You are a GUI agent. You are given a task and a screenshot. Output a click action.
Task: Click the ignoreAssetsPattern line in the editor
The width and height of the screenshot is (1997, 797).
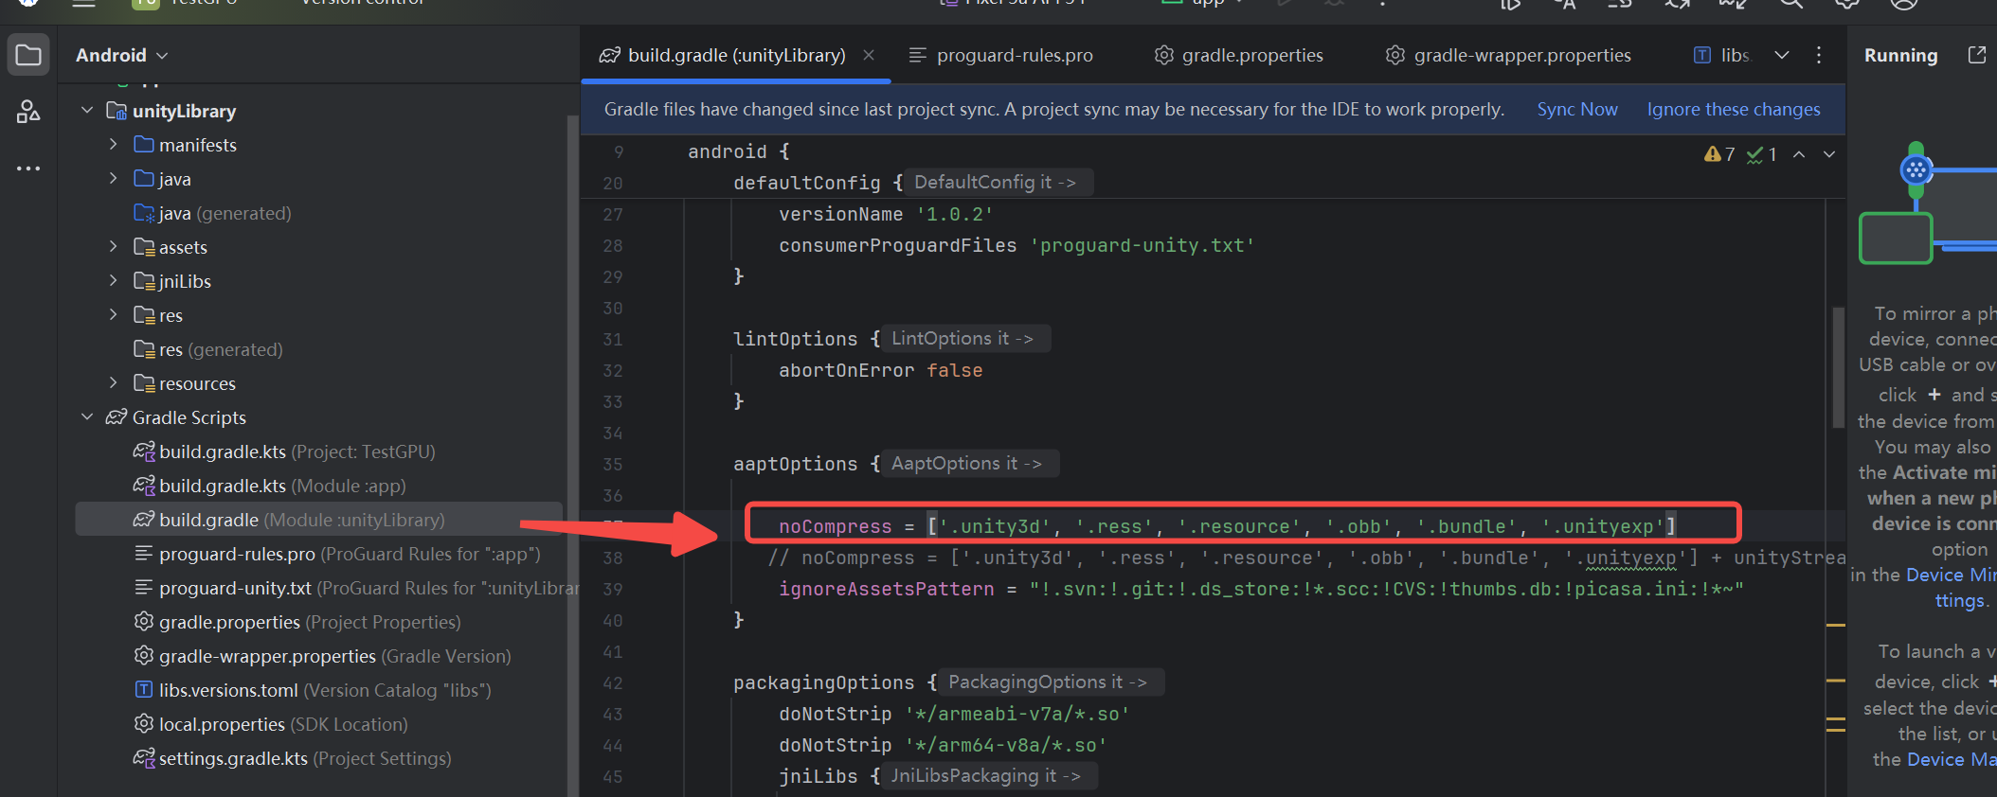tap(1261, 589)
